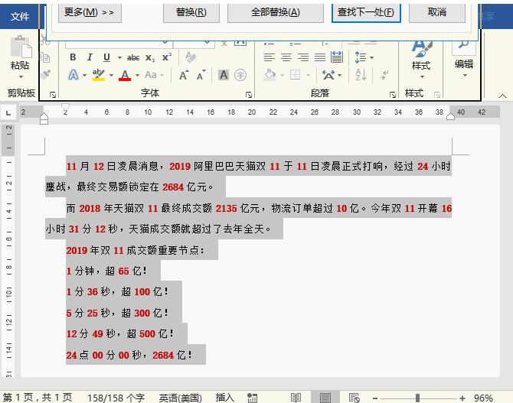Apply subscript formatting
Screen dimensions: 513x403
point(150,57)
